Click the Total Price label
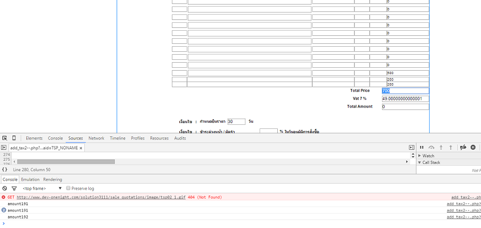Screen dimensions: 481x228 point(360,91)
